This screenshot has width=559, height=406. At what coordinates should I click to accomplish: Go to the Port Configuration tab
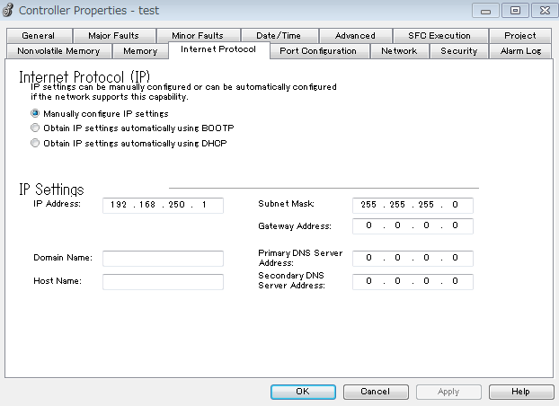coord(318,51)
